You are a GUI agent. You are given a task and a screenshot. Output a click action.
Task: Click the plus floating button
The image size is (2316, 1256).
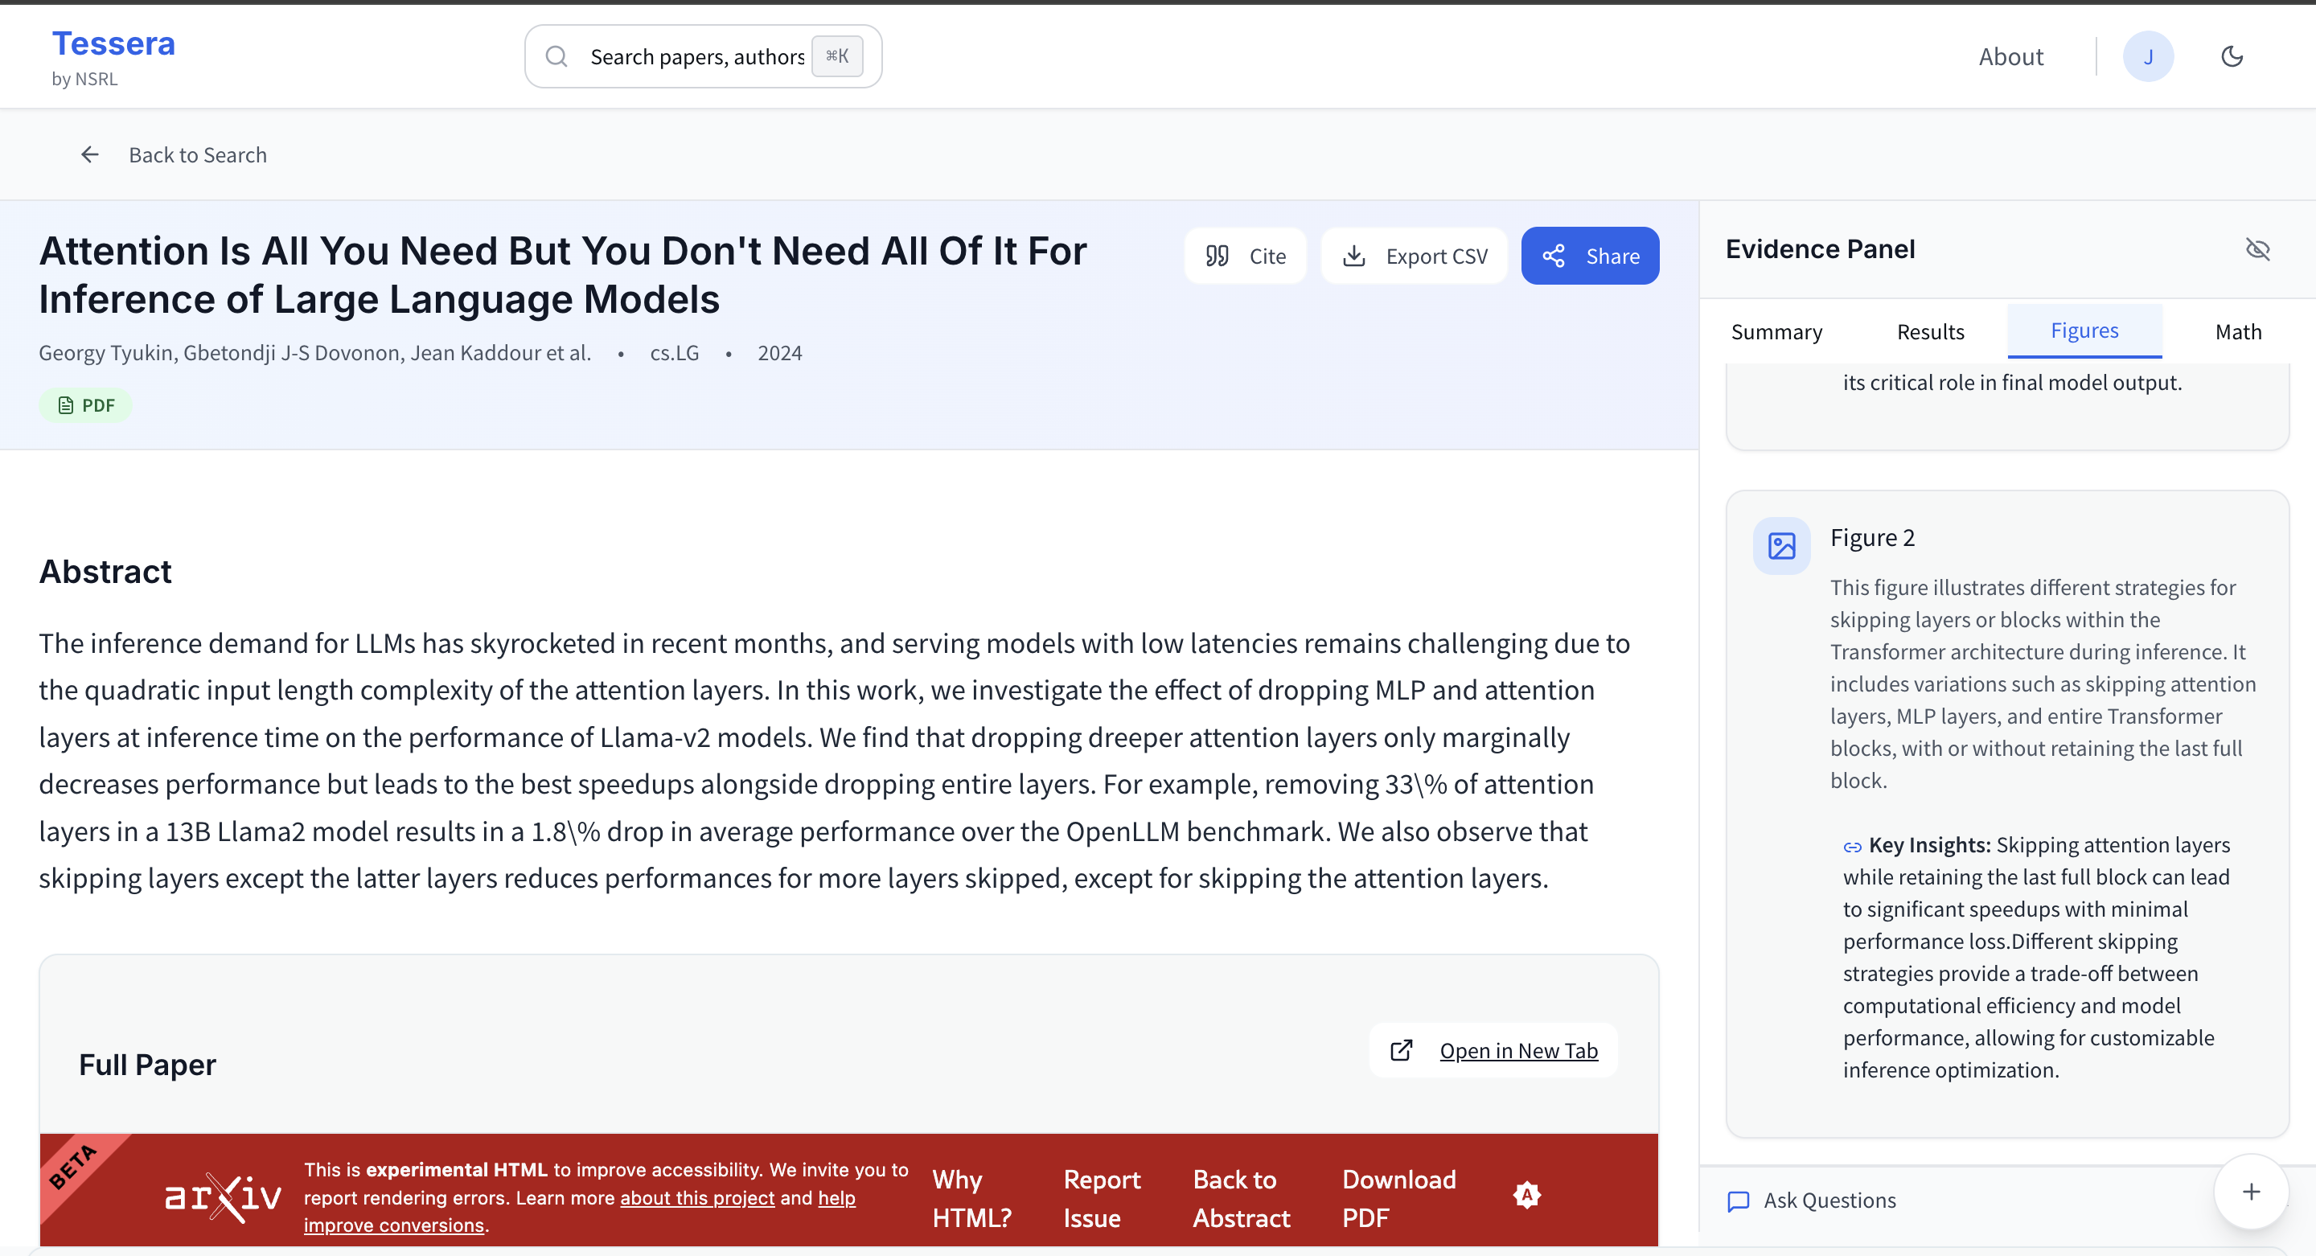[2250, 1191]
